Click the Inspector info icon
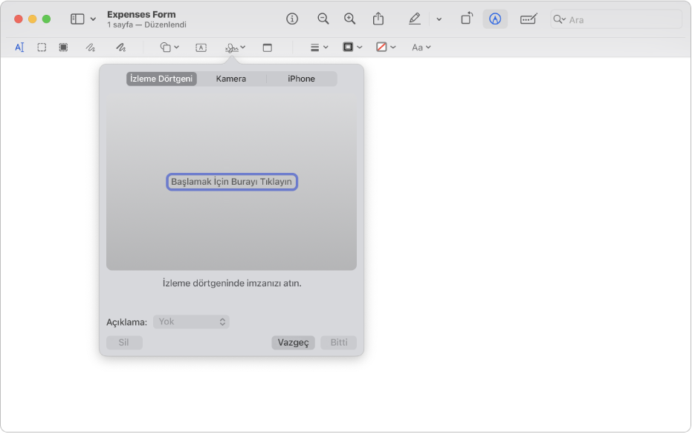The image size is (692, 434). pyautogui.click(x=292, y=19)
